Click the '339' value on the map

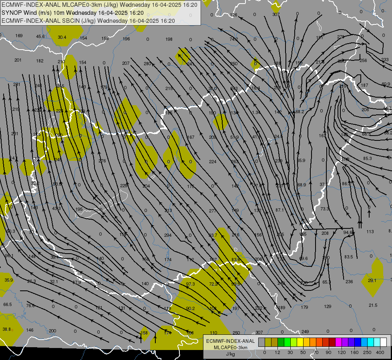[x=82, y=111]
